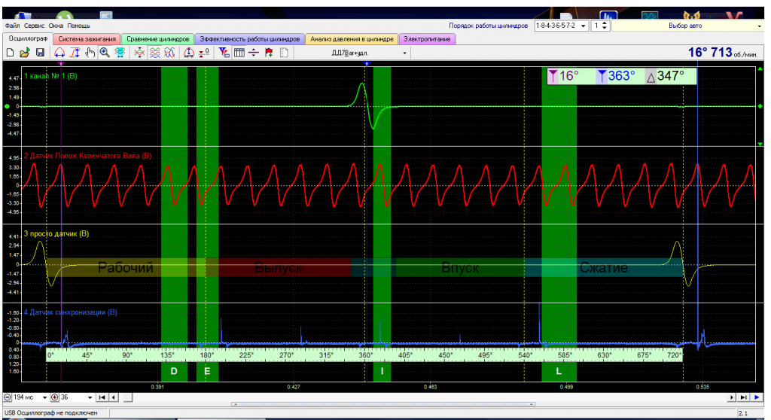Click the green L zone label

click(x=559, y=371)
